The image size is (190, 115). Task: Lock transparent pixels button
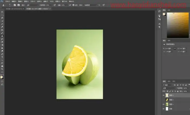click(x=167, y=91)
